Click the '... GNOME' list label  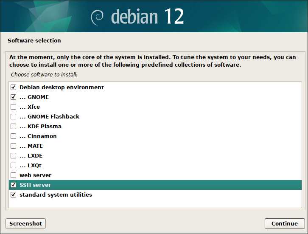click(34, 97)
